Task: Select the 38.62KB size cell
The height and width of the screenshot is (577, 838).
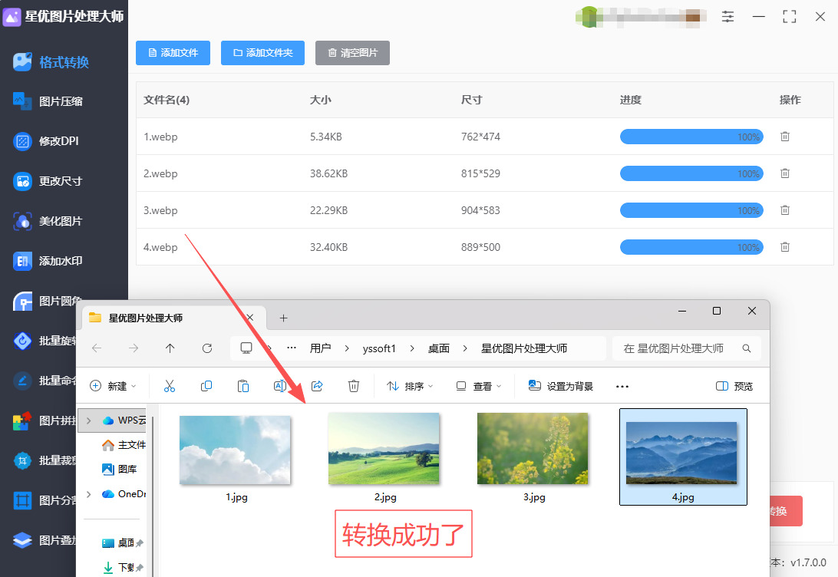Action: [x=328, y=173]
